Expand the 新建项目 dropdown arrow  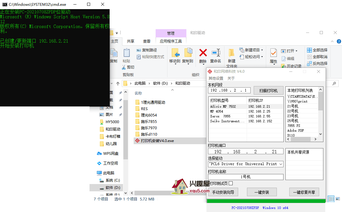coord(262,50)
